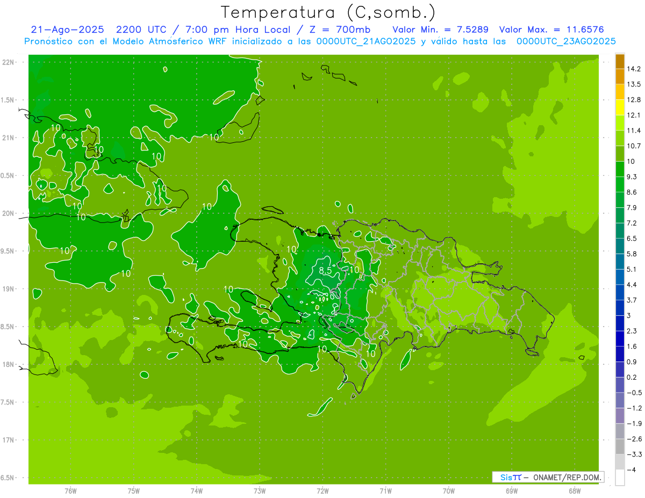Click the 0.9 color scale label

coord(633,362)
